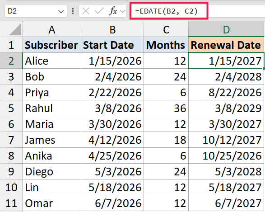Viewport: 265px width, 212px height.
Task: Click the Start Date header cell
Action: click(x=112, y=45)
